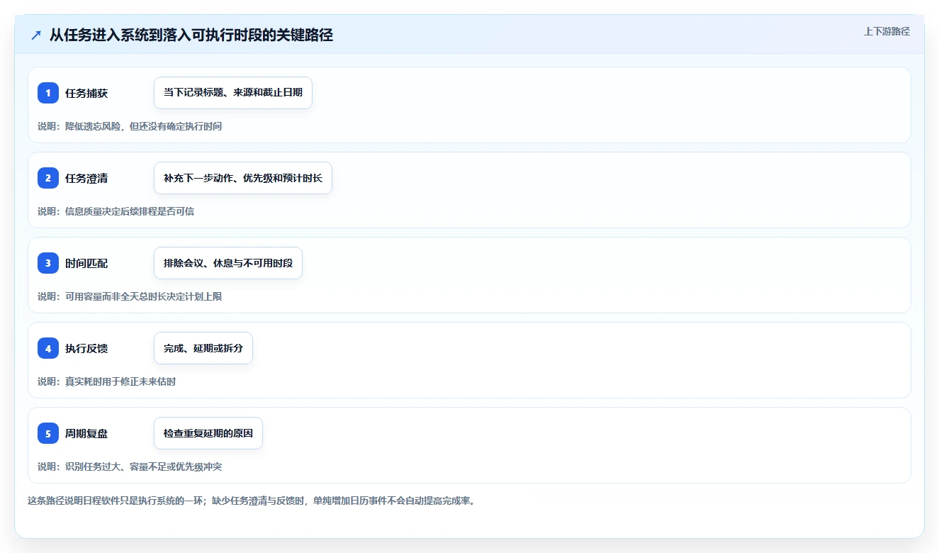Select the 任务澄清 step label
This screenshot has height=553, width=939.
(86, 178)
